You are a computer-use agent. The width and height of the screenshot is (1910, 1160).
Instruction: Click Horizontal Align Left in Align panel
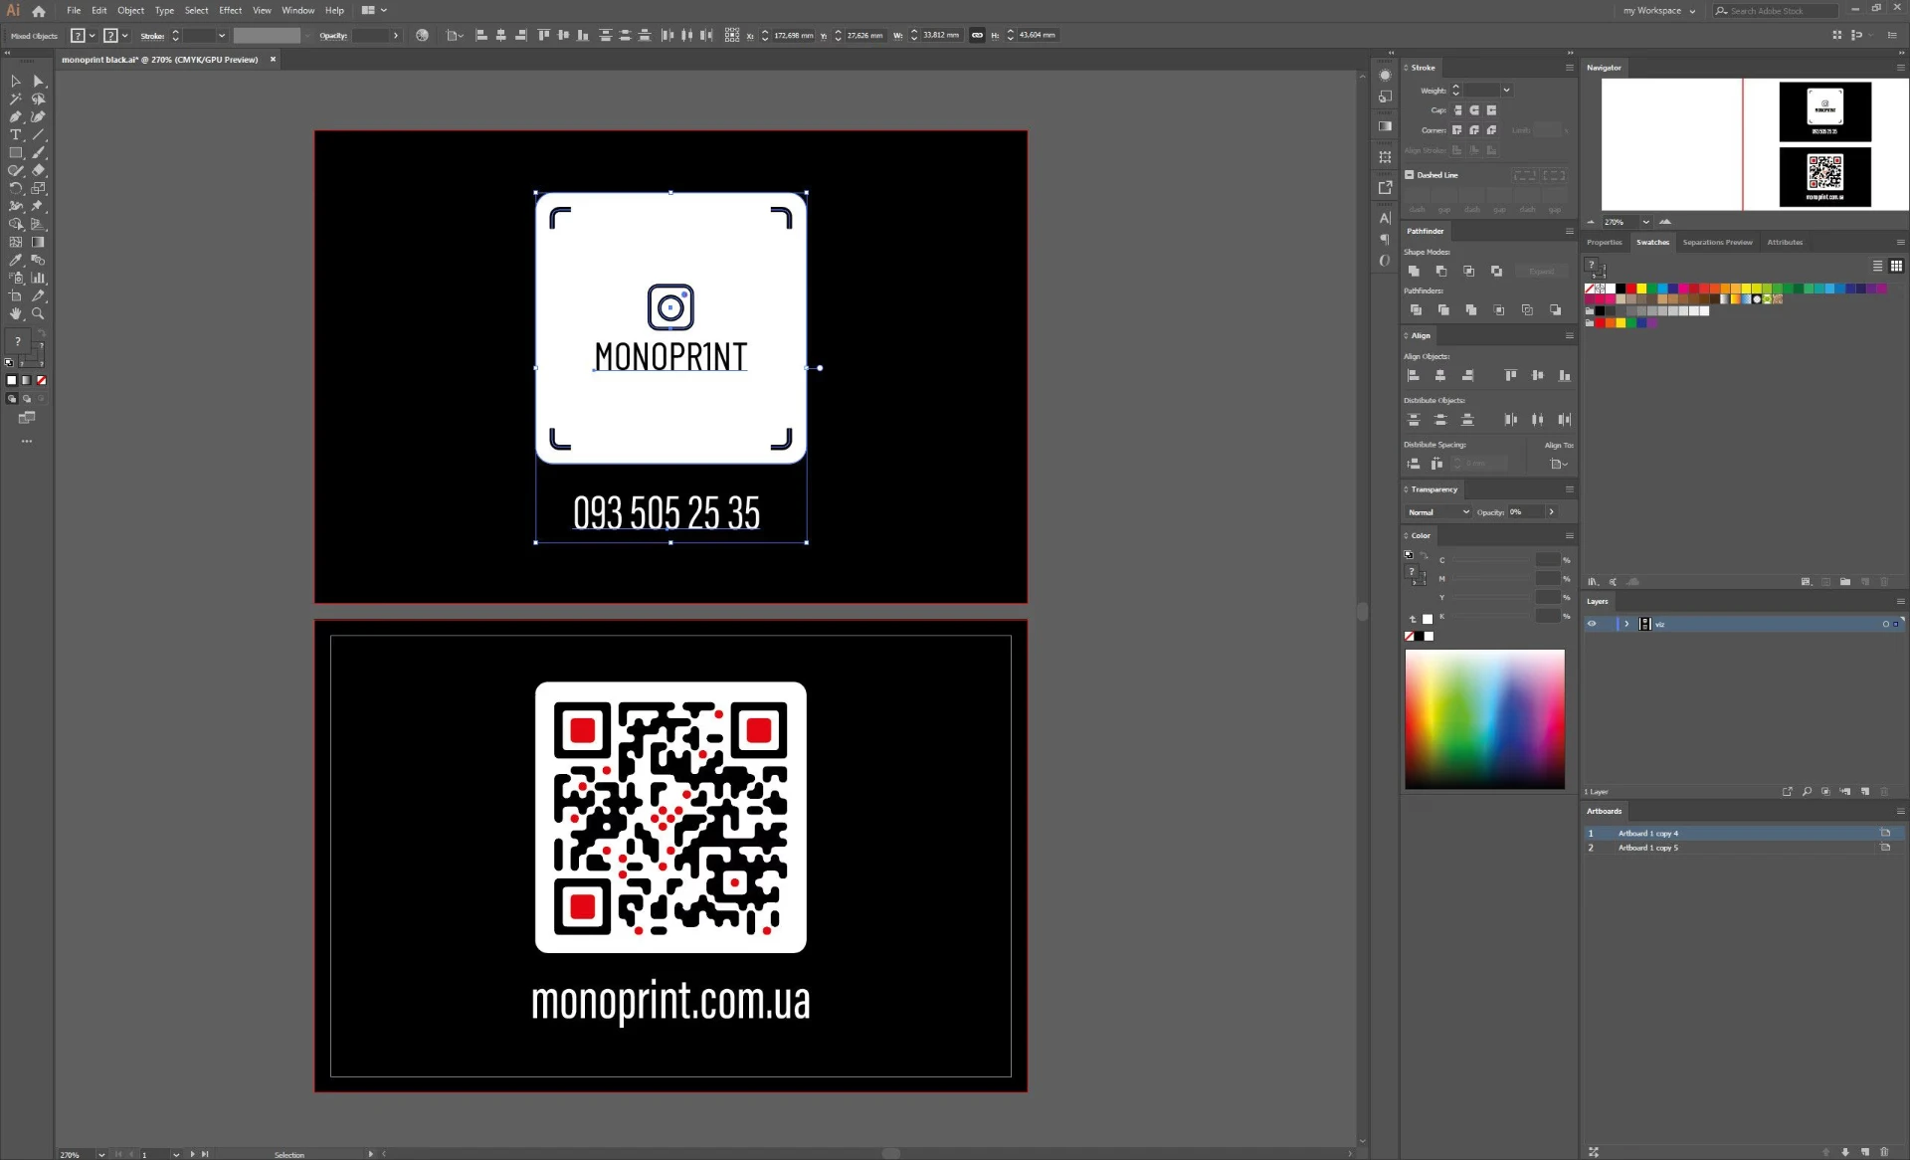1414,376
